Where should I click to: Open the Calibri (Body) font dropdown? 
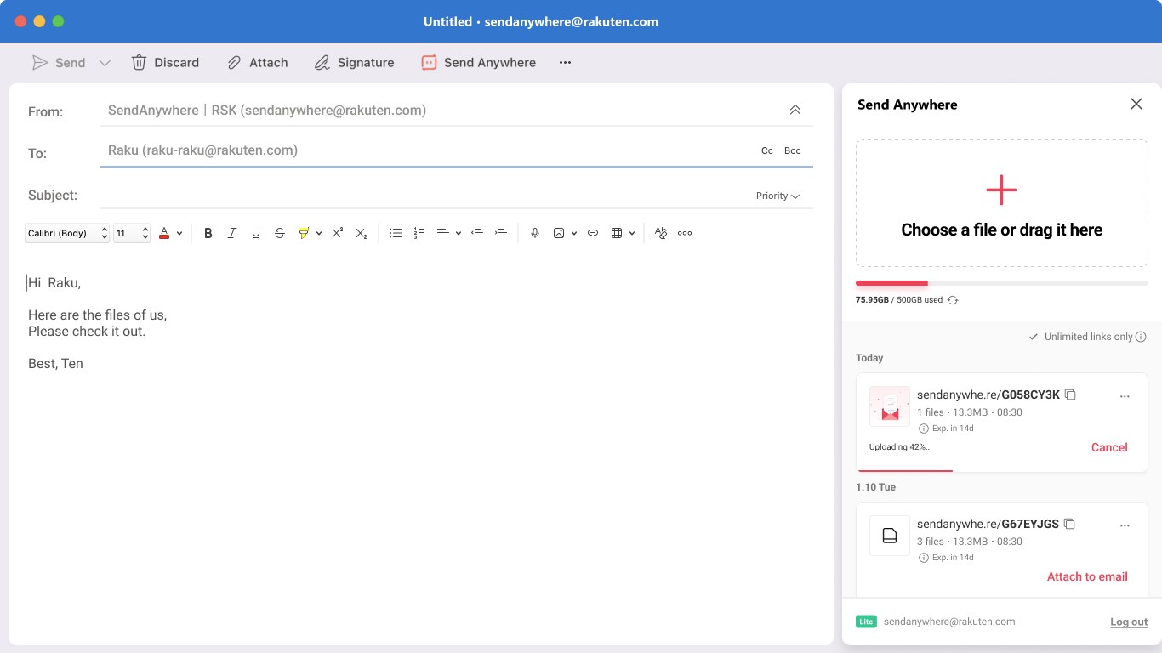pos(67,233)
